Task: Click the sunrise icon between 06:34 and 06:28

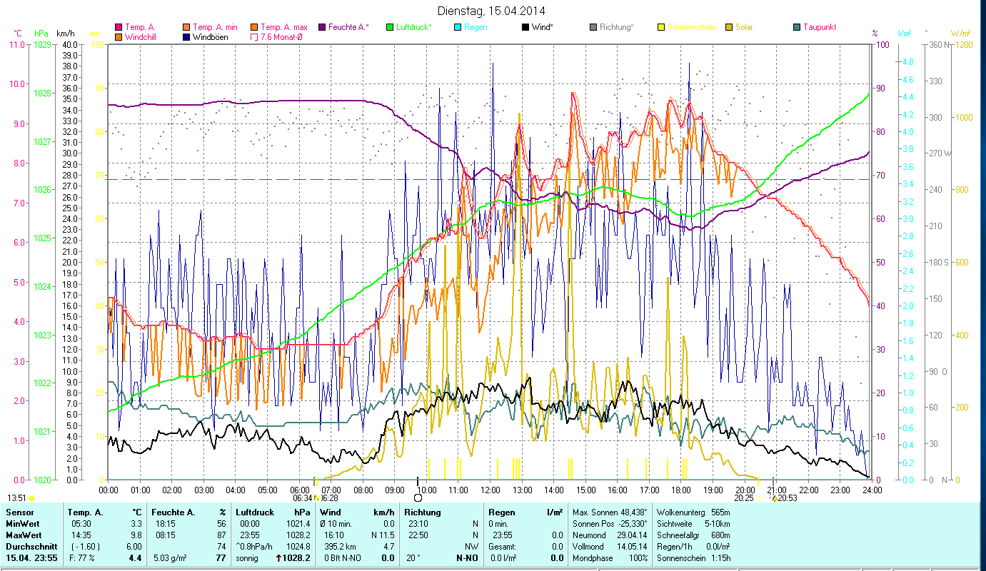Action: coord(317,497)
